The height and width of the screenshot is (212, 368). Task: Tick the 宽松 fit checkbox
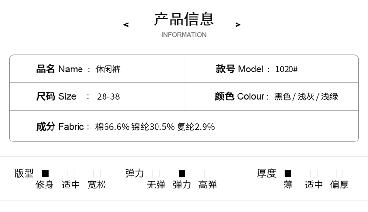click(97, 173)
